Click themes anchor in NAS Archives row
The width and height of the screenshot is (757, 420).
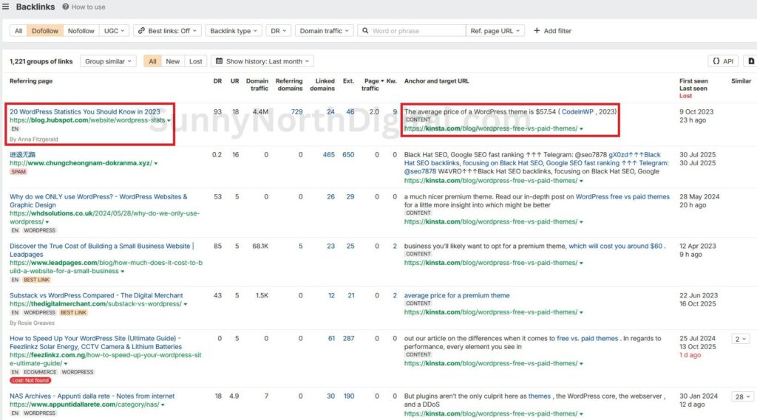point(539,396)
